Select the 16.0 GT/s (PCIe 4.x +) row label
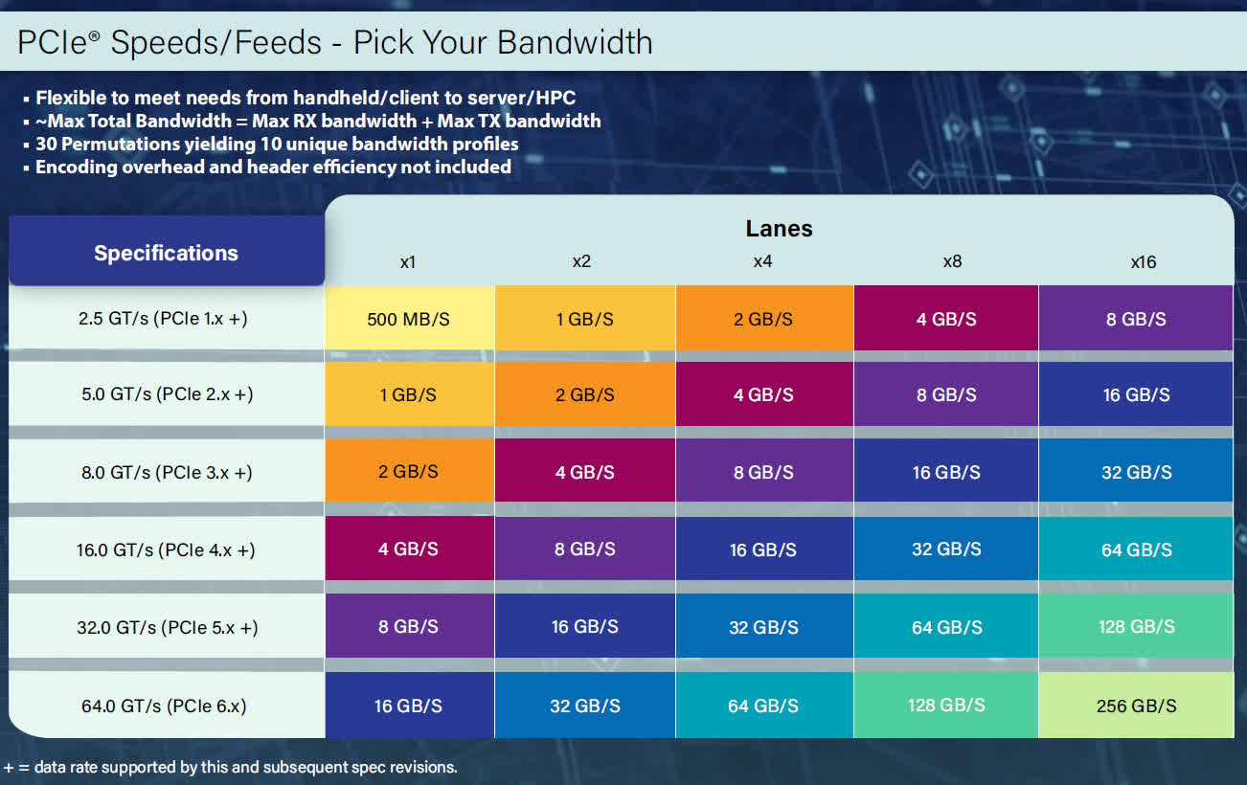This screenshot has width=1247, height=785. click(x=166, y=550)
